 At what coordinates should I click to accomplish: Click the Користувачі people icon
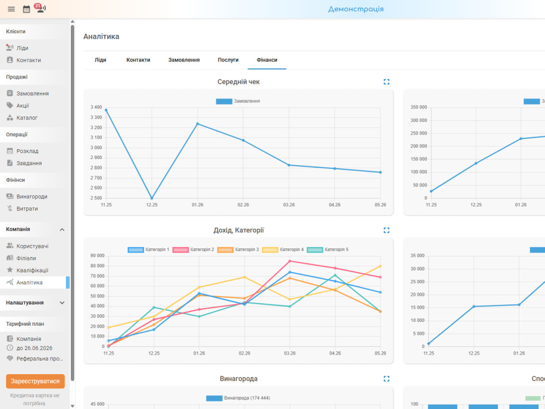[10, 246]
